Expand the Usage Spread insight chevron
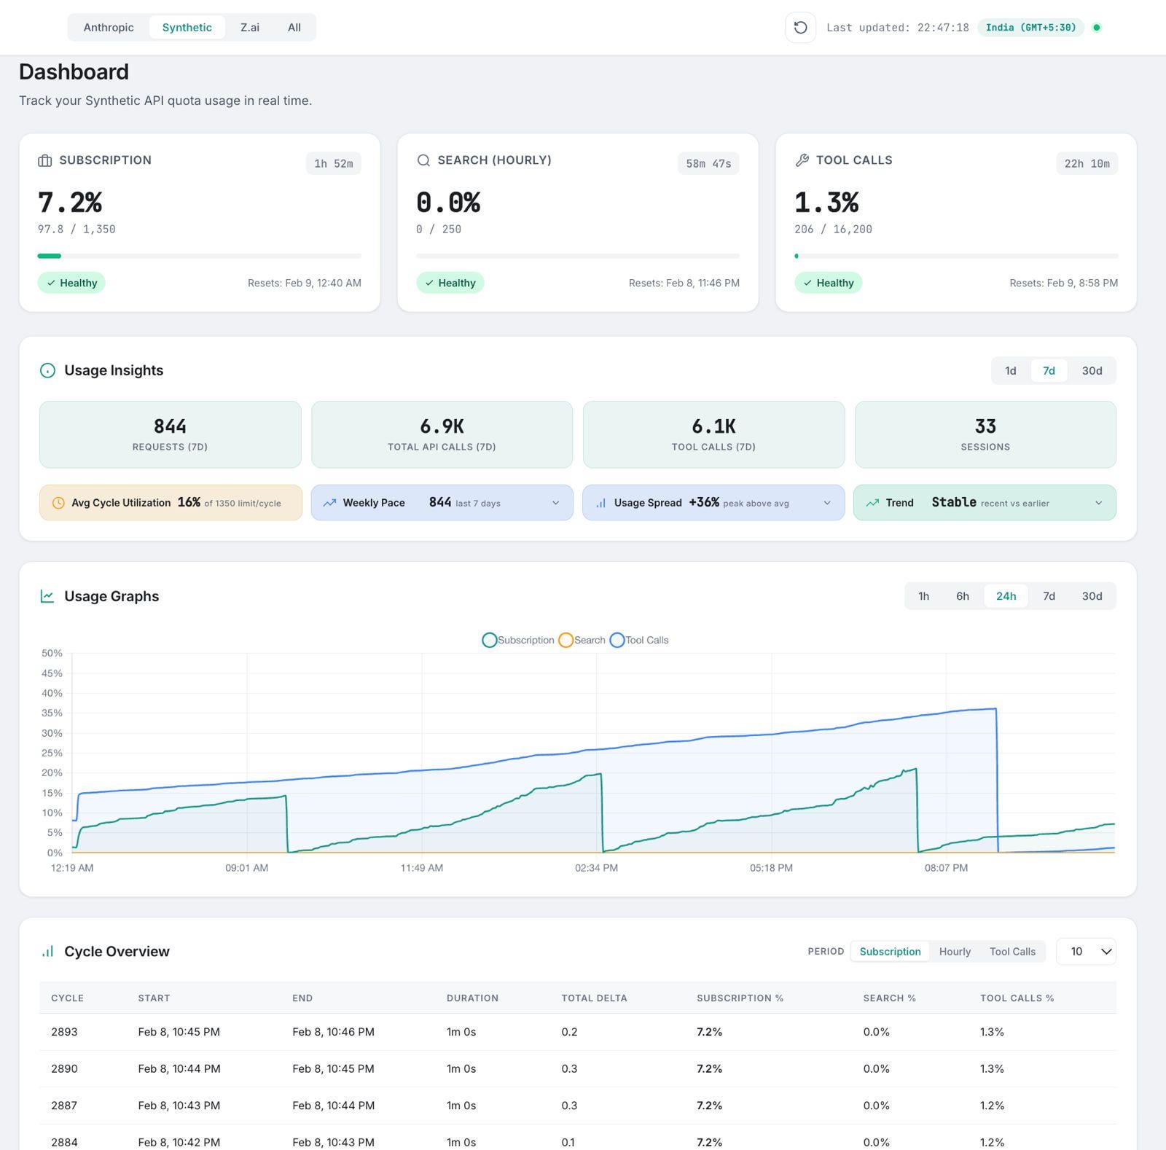This screenshot has width=1166, height=1150. [827, 503]
